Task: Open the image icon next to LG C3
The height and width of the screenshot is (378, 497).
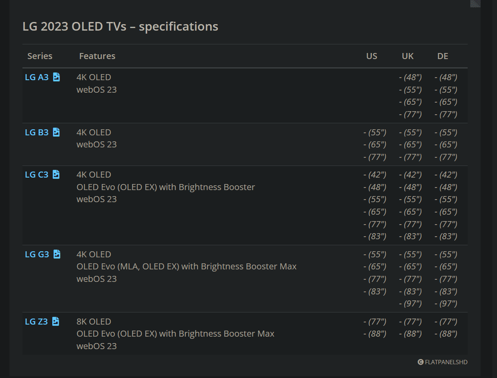Action: 56,175
